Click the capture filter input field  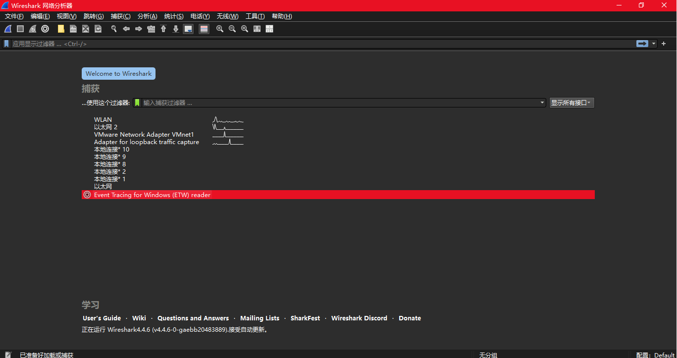341,102
